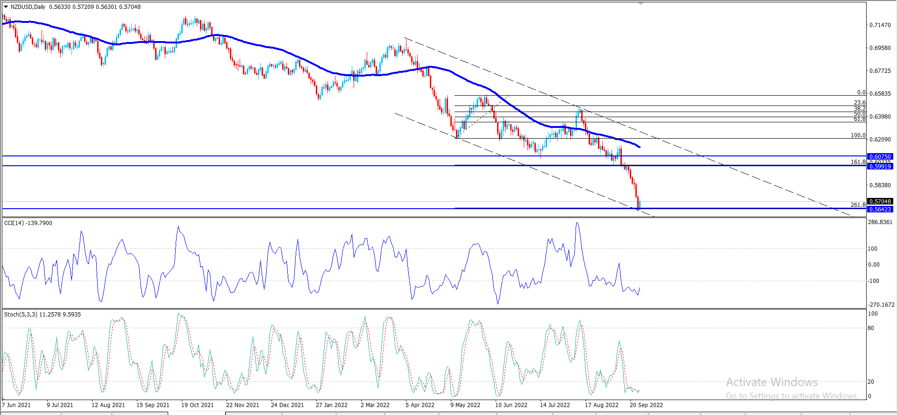Click the Fibonacci 38.2 level label
Screen dimensions: 897x415
[x=860, y=109]
